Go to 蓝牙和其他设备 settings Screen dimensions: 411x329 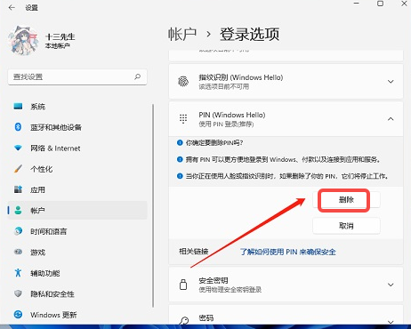77,127
